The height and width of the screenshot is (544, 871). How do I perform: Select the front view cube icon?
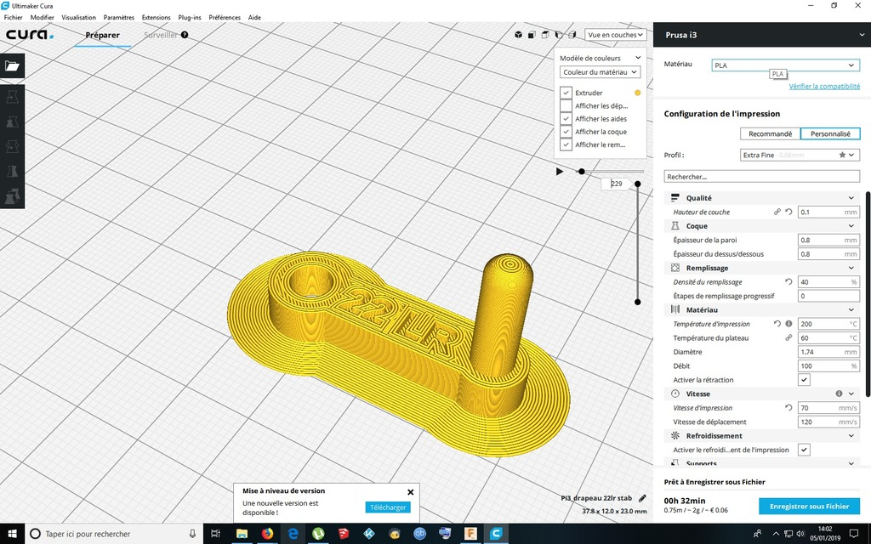click(532, 35)
